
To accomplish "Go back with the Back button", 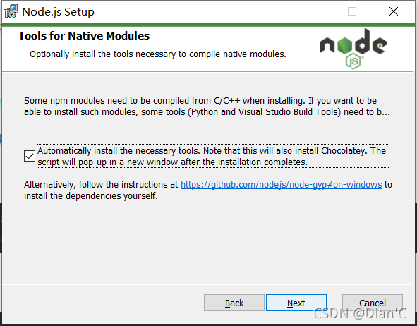I will (x=234, y=303).
